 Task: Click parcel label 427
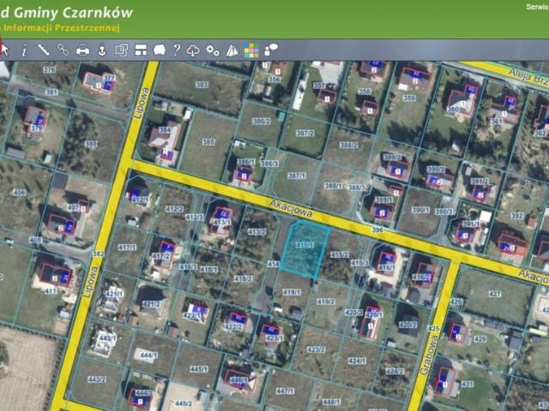pos(495,294)
